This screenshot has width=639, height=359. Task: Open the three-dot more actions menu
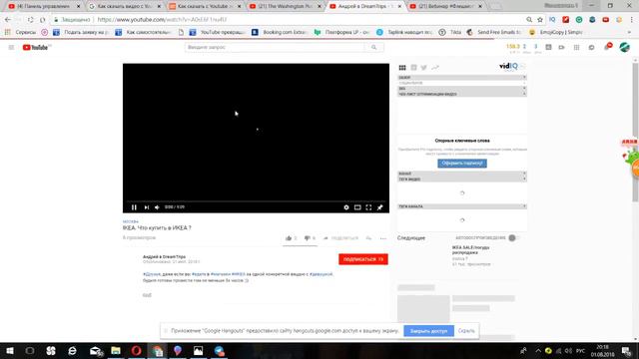(x=383, y=238)
